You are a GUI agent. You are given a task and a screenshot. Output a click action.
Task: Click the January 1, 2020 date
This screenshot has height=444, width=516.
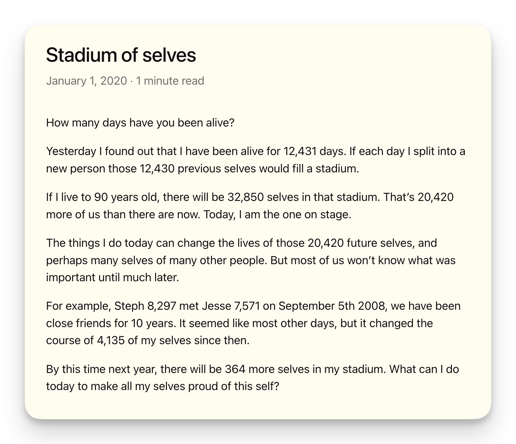pyautogui.click(x=86, y=81)
